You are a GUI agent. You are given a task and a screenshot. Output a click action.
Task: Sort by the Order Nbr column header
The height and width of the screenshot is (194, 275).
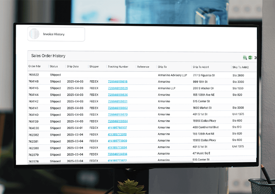34,66
